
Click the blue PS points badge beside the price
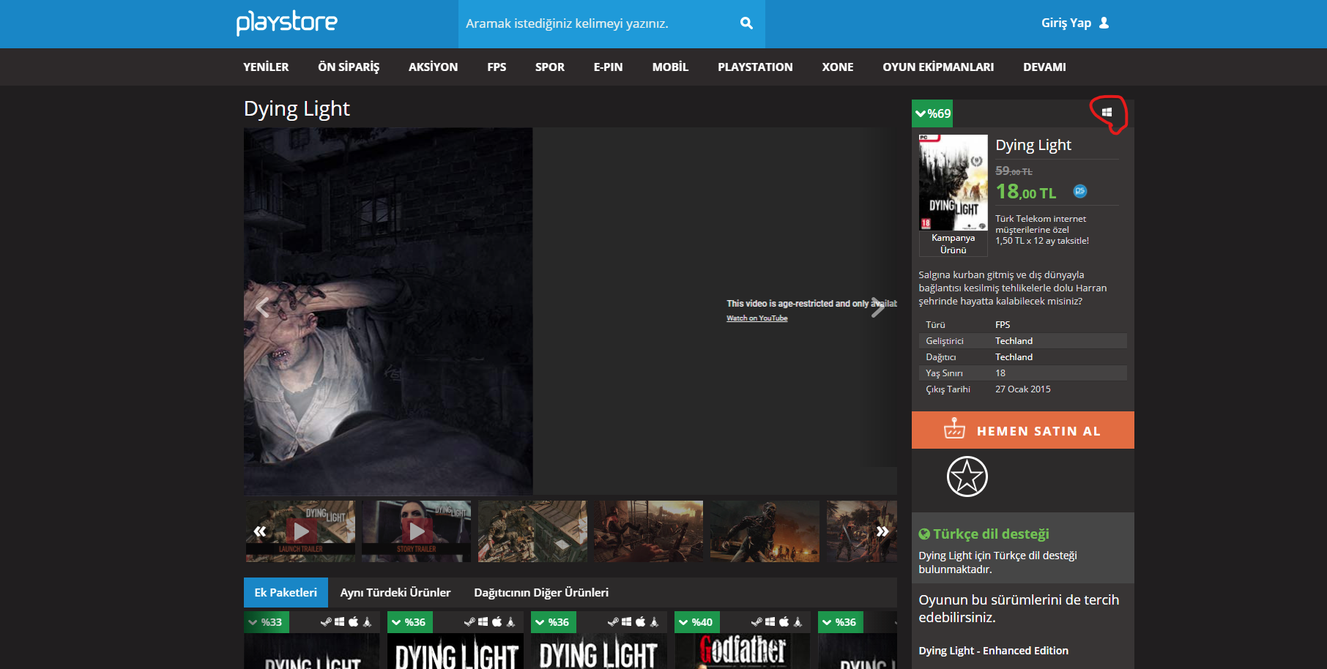point(1080,191)
